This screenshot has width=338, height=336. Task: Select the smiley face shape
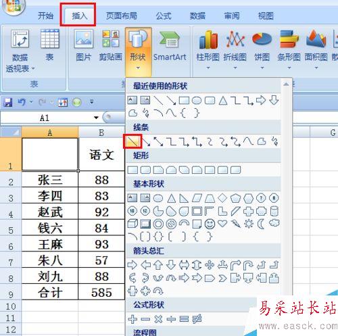click(210, 224)
